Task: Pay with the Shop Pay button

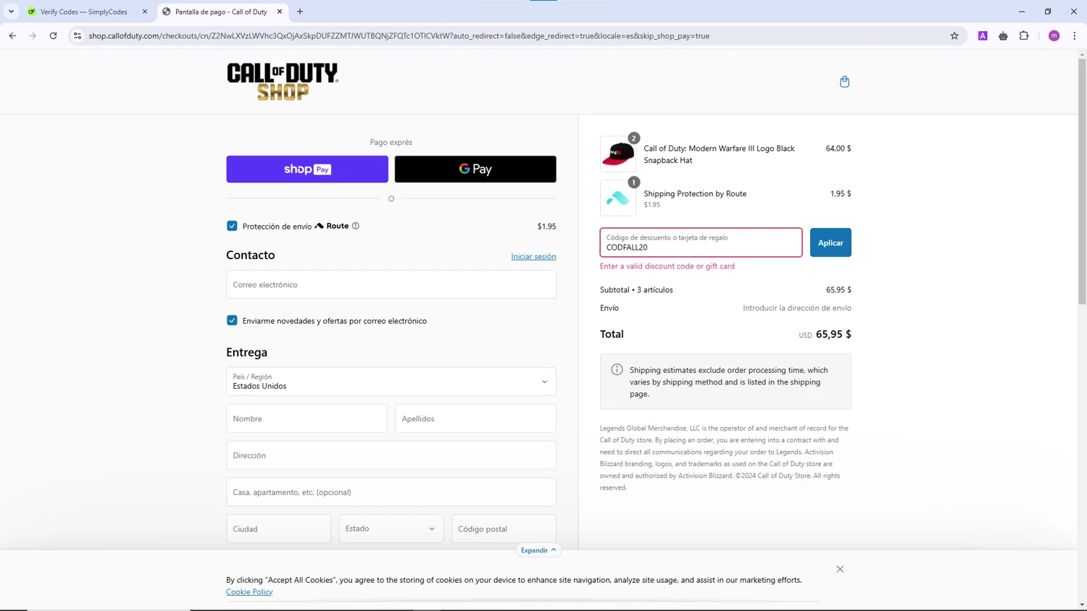Action: pos(307,169)
